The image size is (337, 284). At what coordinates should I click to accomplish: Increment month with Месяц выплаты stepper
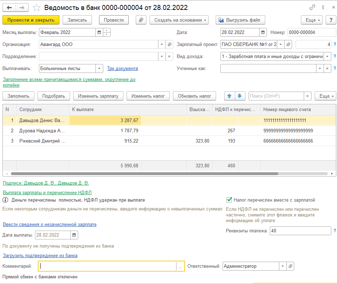[107, 30]
